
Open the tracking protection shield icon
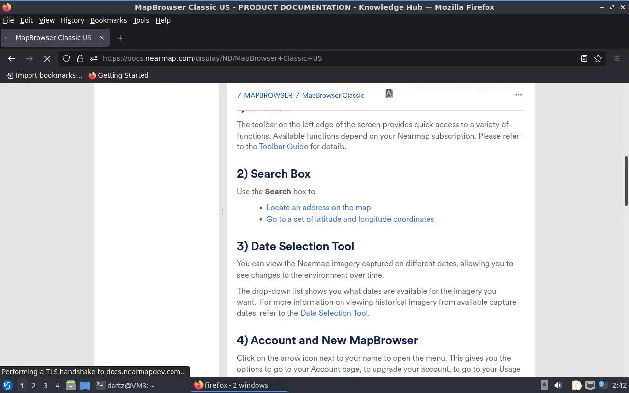(66, 58)
